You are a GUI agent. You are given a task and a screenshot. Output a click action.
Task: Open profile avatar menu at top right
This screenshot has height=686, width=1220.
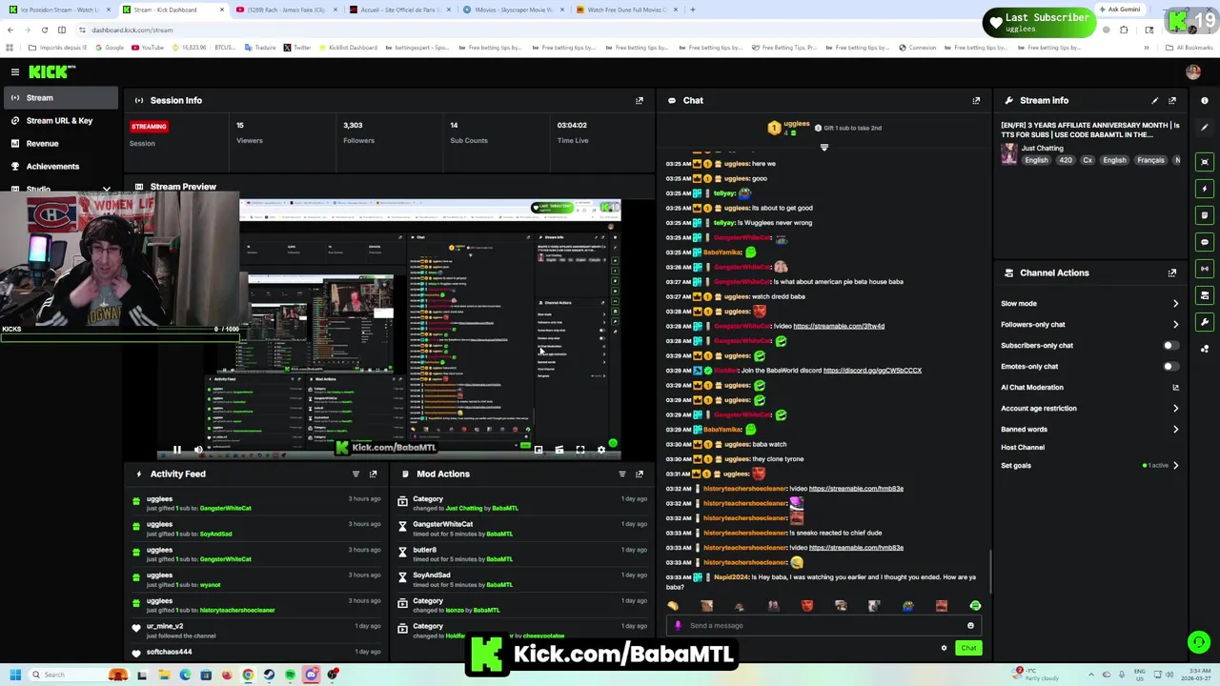click(1193, 71)
